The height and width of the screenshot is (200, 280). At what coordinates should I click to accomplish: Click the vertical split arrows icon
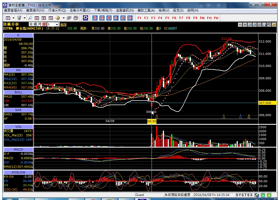pyautogui.click(x=44, y=18)
